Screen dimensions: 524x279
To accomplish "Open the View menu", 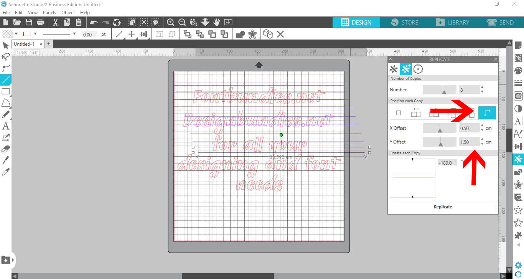I will pos(33,13).
